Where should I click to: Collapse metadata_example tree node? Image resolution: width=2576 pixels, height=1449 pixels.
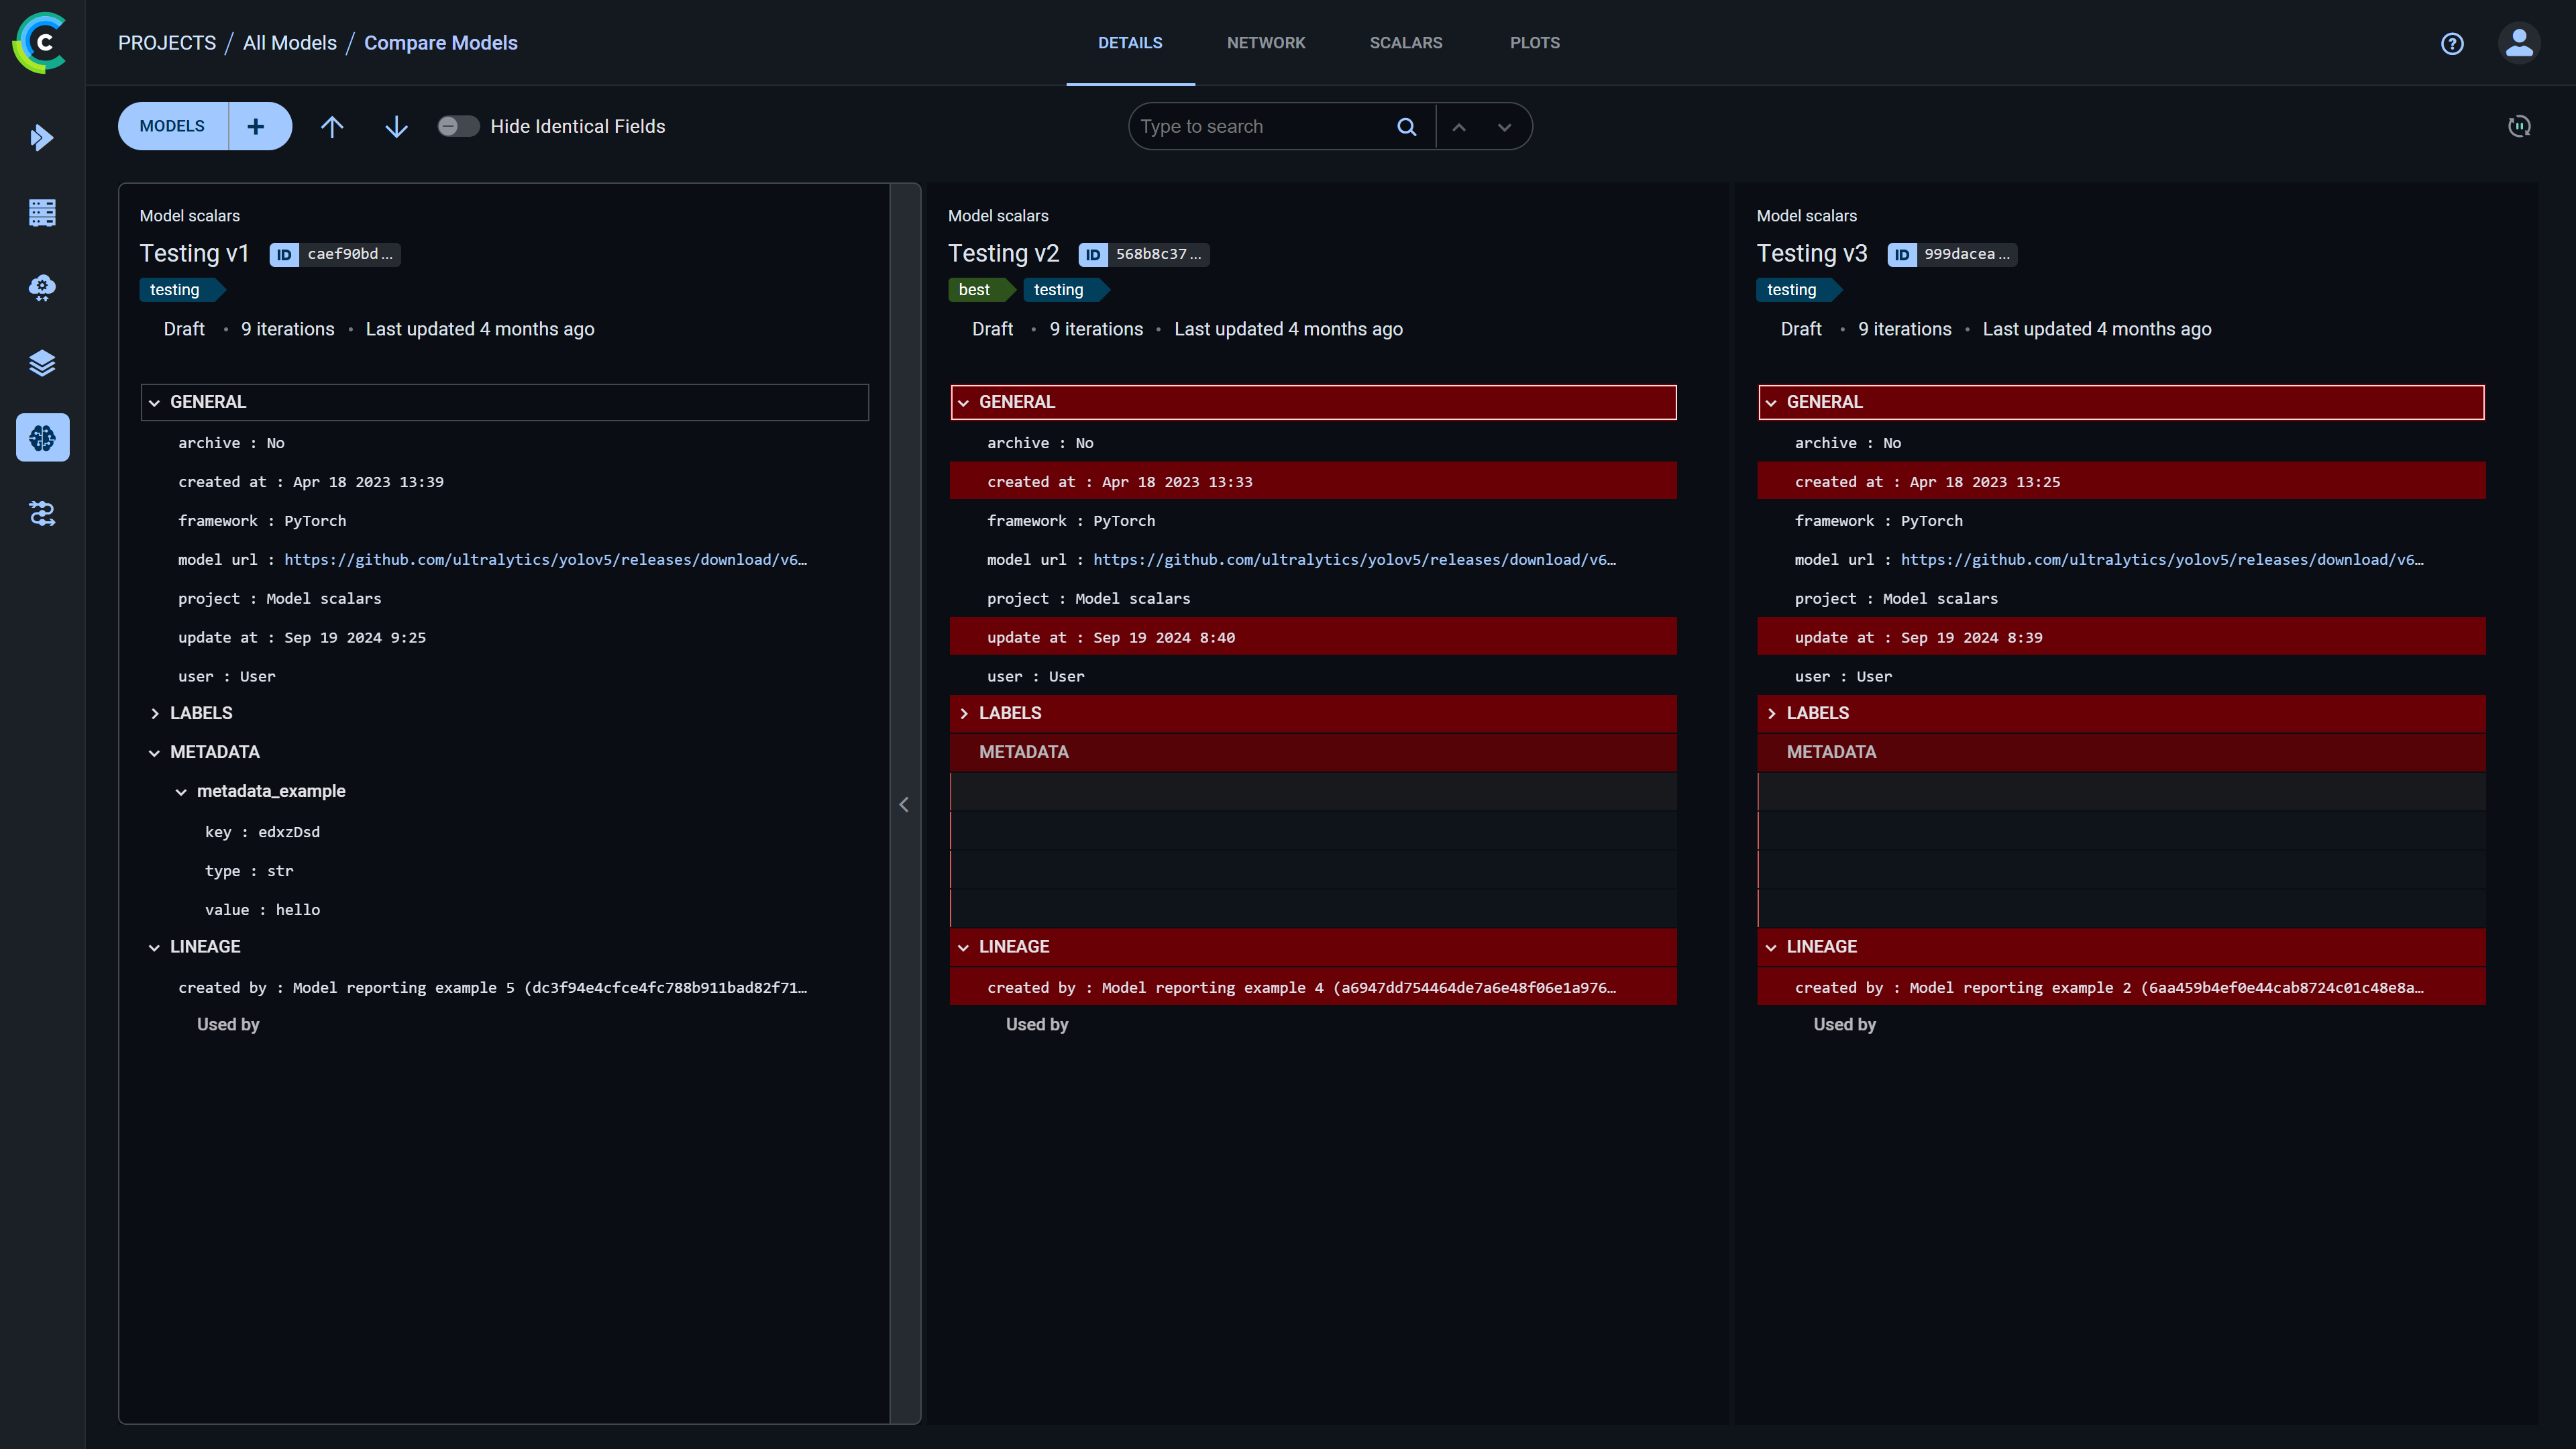click(181, 791)
